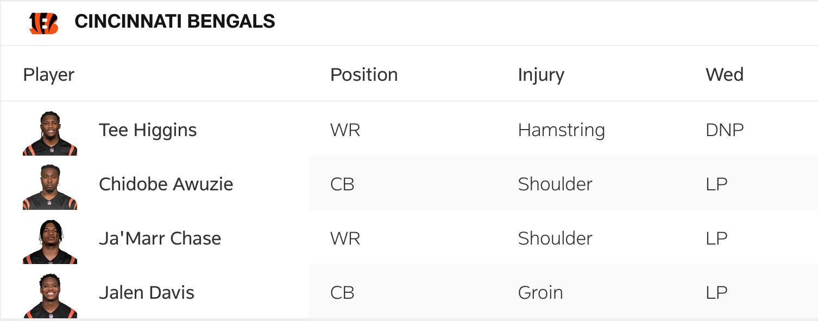
Task: Click the Player column header
Action: coord(49,75)
